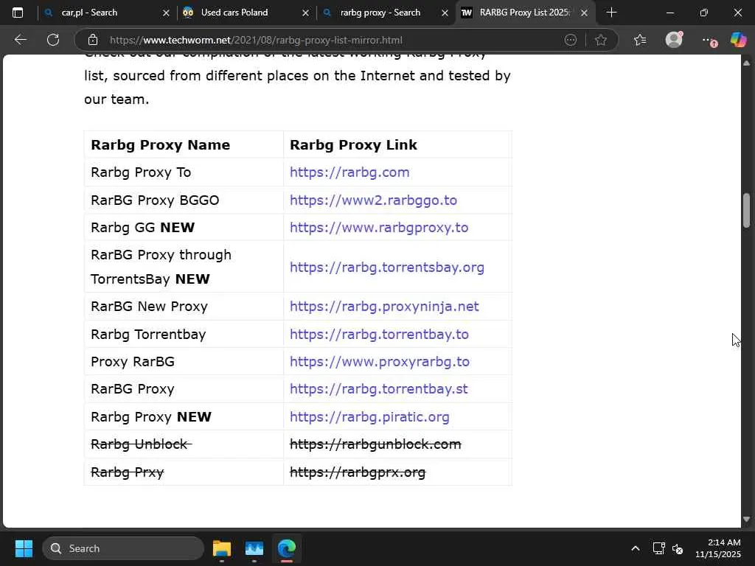The width and height of the screenshot is (755, 566).
Task: Open the www2.rarbggo.to link
Action: click(x=373, y=200)
